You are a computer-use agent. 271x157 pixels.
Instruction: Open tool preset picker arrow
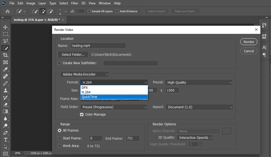(x=24, y=12)
